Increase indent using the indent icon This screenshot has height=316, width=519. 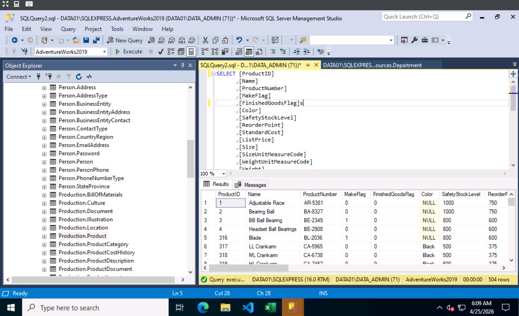click(x=306, y=52)
